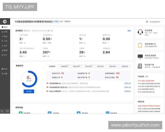Click 立即优化 for 未加入有赞担保
The width and height of the screenshot is (165, 132).
pyautogui.click(x=127, y=91)
